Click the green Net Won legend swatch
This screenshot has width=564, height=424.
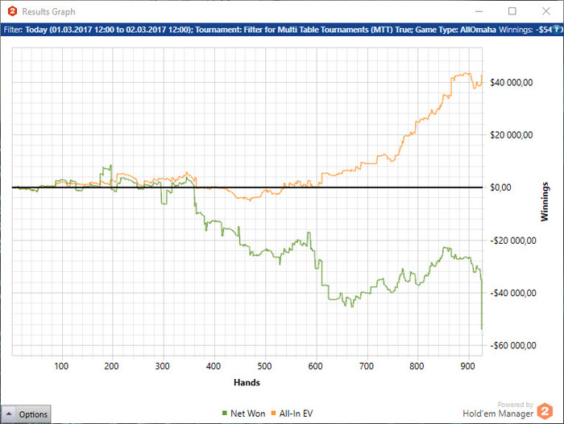tap(225, 414)
